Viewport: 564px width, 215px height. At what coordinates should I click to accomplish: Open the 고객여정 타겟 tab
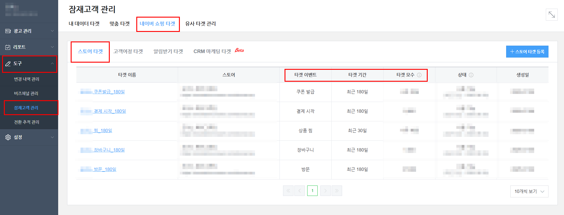(x=128, y=52)
